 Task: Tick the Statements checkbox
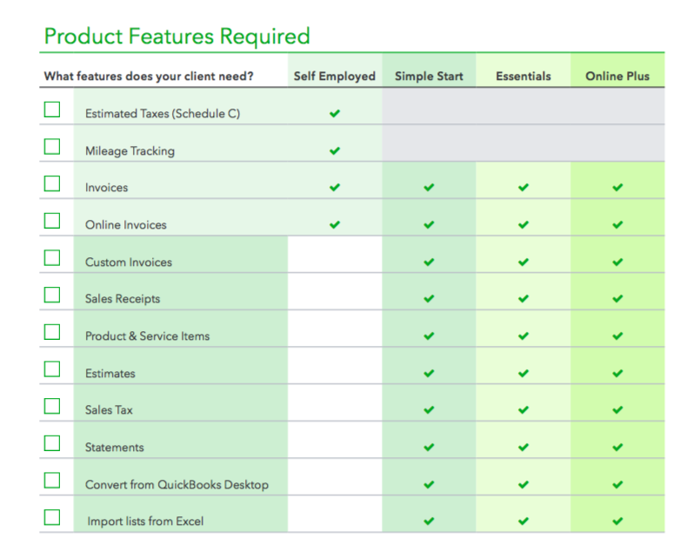(x=52, y=443)
